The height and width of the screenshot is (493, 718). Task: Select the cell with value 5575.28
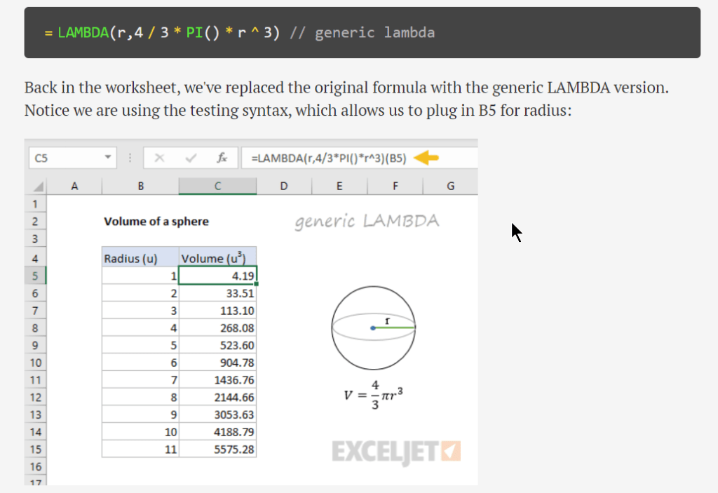pyautogui.click(x=217, y=450)
